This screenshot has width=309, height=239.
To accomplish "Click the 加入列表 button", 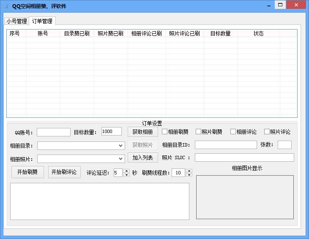I will point(143,158).
